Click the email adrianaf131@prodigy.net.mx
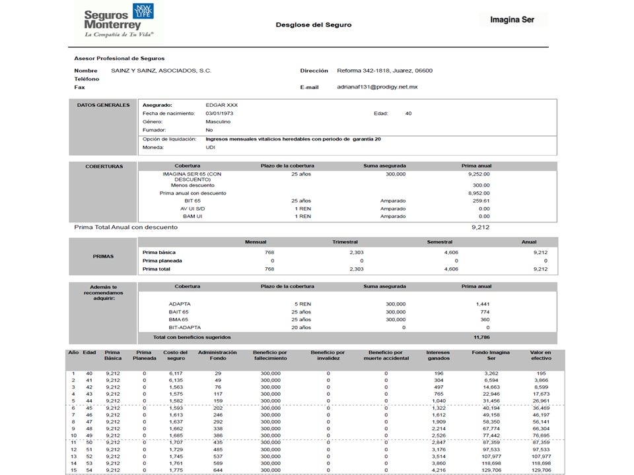 377,87
